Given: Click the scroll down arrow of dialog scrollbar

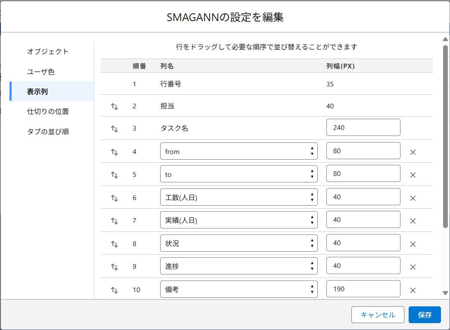Looking at the screenshot, I should pyautogui.click(x=445, y=293).
